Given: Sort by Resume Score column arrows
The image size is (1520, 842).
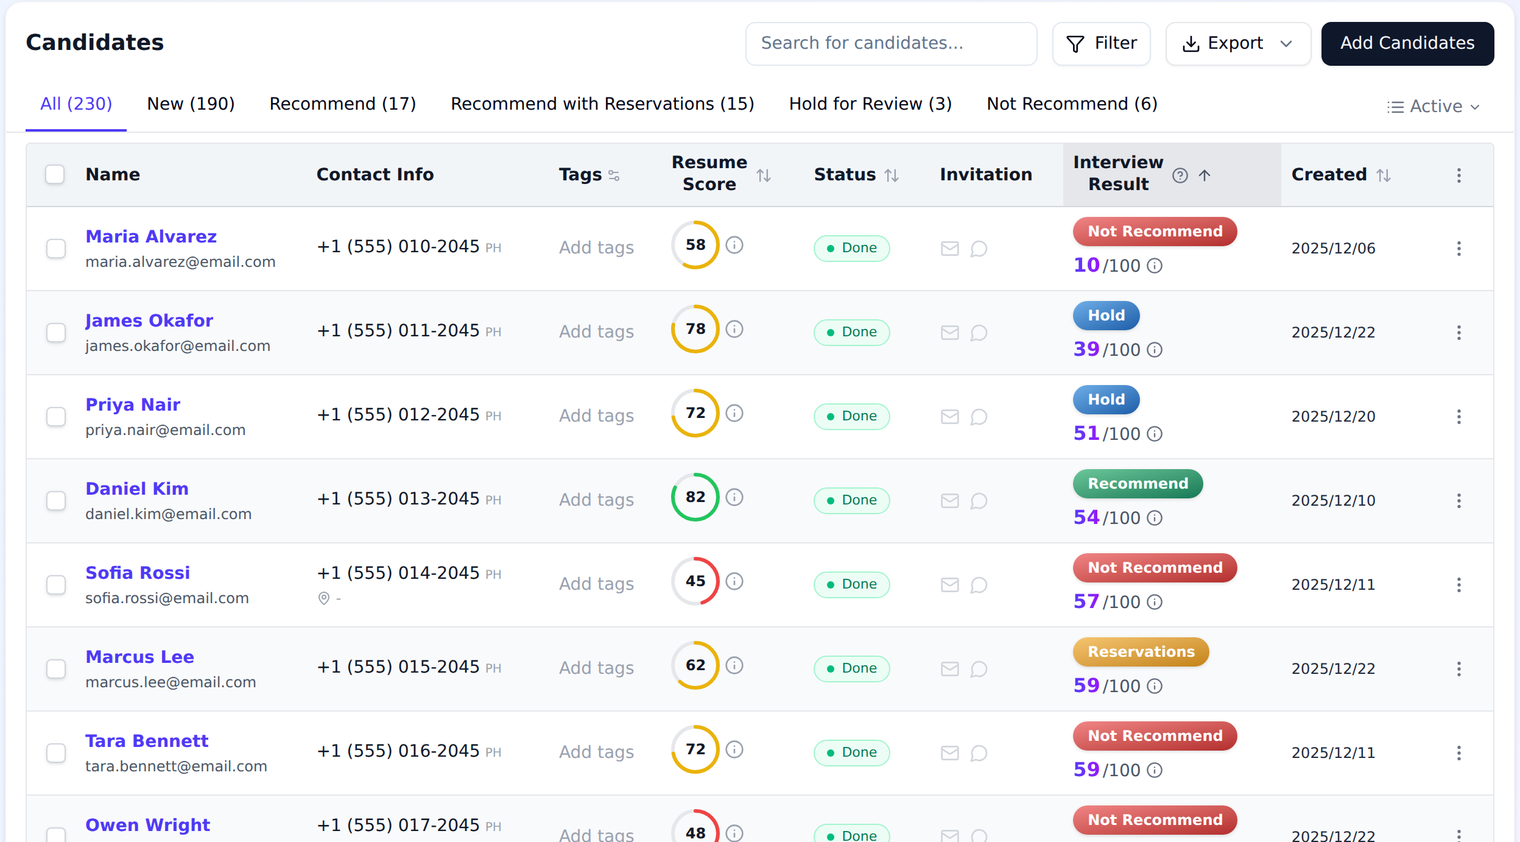Looking at the screenshot, I should click(x=764, y=175).
